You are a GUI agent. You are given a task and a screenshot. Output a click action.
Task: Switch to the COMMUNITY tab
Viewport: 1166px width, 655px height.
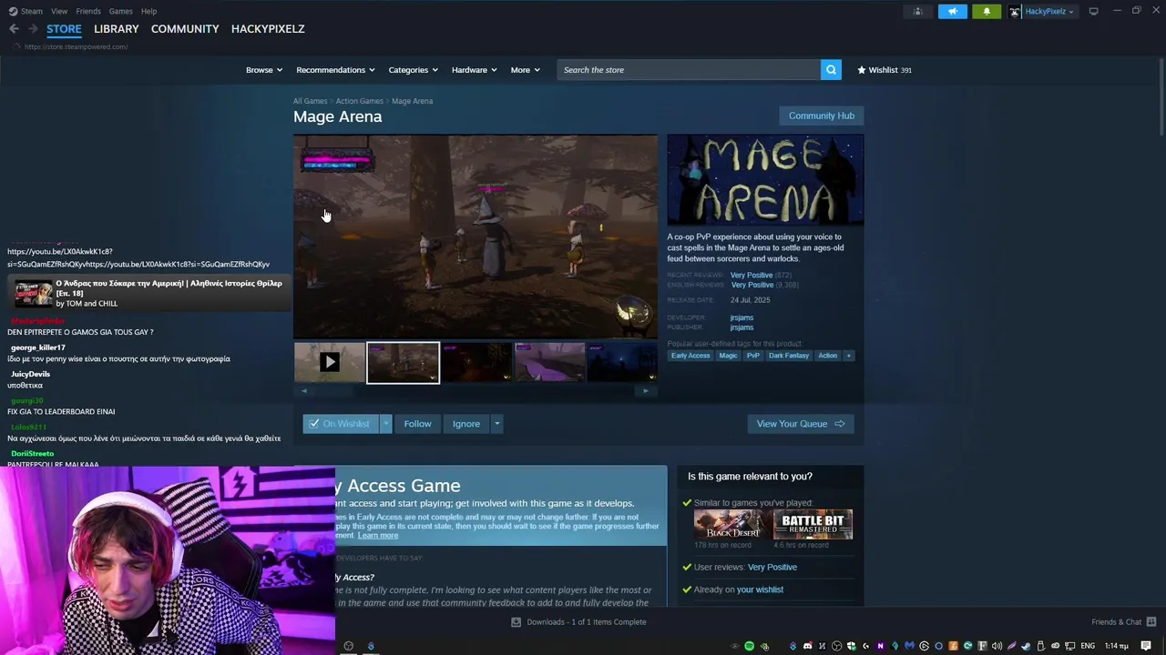point(185,29)
